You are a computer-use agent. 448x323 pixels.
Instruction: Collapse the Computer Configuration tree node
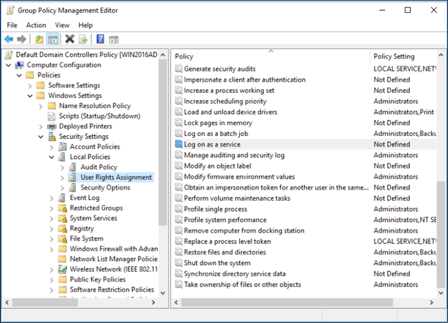tap(8, 65)
